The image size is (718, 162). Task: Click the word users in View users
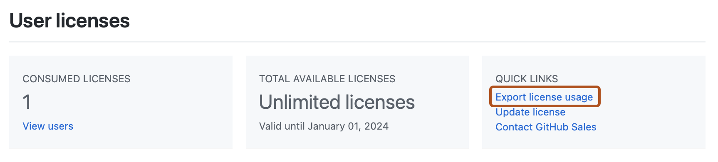pos(60,126)
